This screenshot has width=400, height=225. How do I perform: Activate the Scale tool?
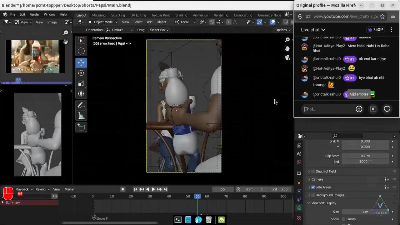[x=81, y=83]
